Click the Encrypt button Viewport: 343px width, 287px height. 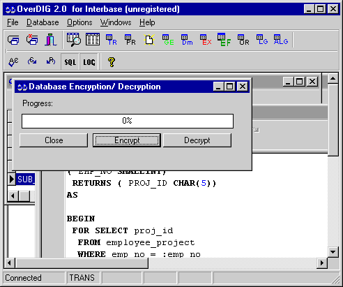tap(127, 140)
